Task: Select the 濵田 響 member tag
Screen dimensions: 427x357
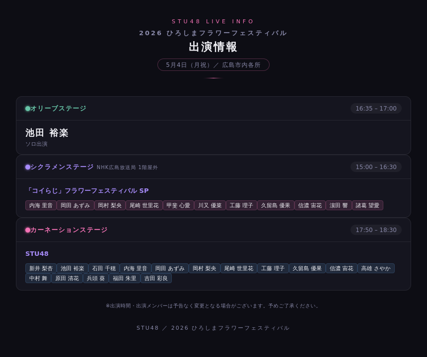Action: coord(339,205)
